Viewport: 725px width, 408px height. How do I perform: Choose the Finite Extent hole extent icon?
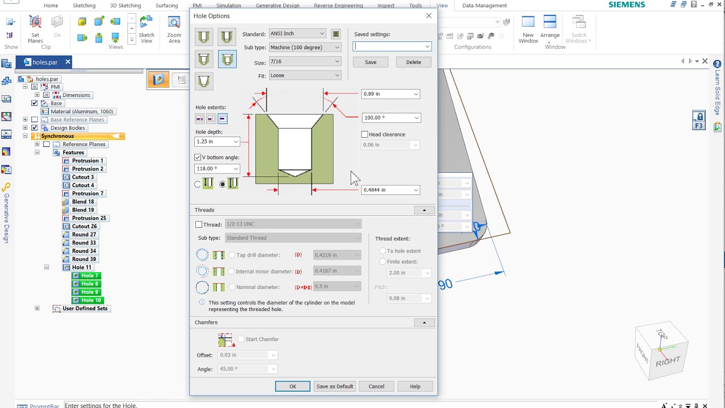[223, 118]
